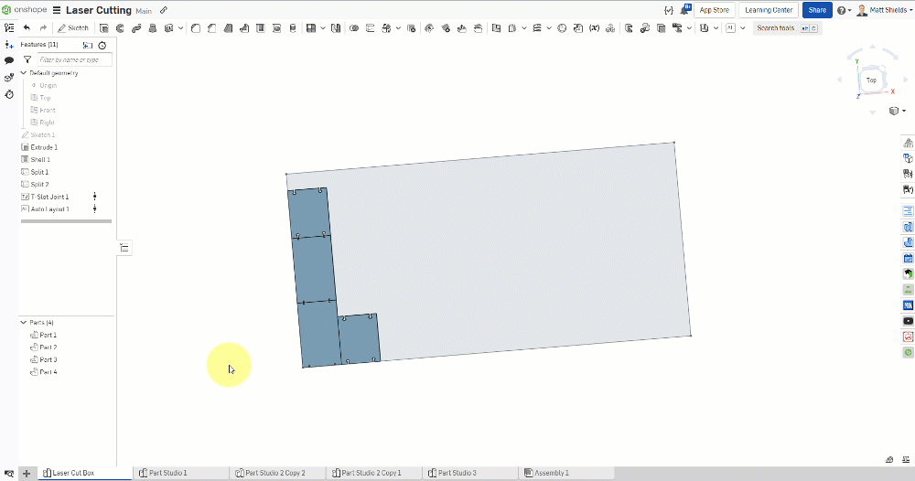Click the Filter by name or type field

point(74,59)
